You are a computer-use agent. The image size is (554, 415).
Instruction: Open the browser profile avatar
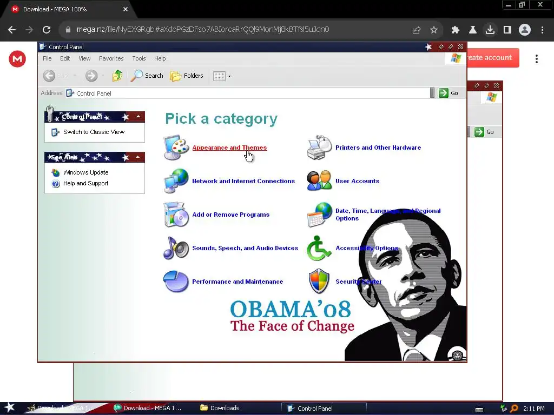[x=525, y=30]
